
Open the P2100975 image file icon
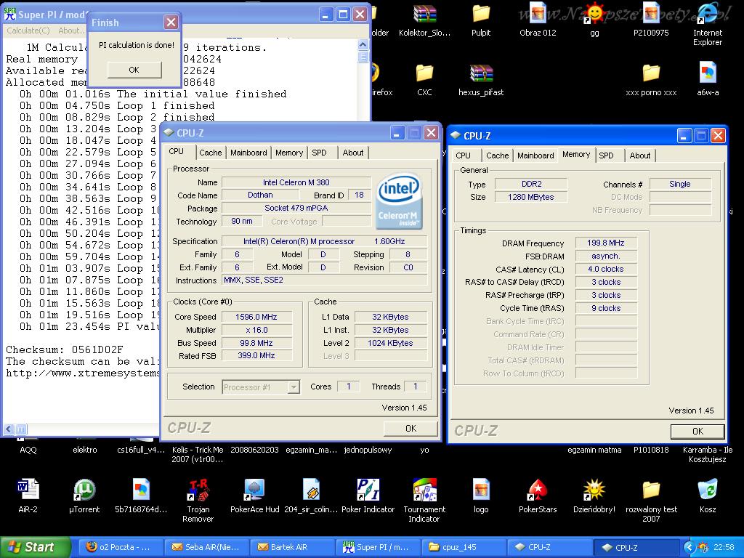coord(651,15)
